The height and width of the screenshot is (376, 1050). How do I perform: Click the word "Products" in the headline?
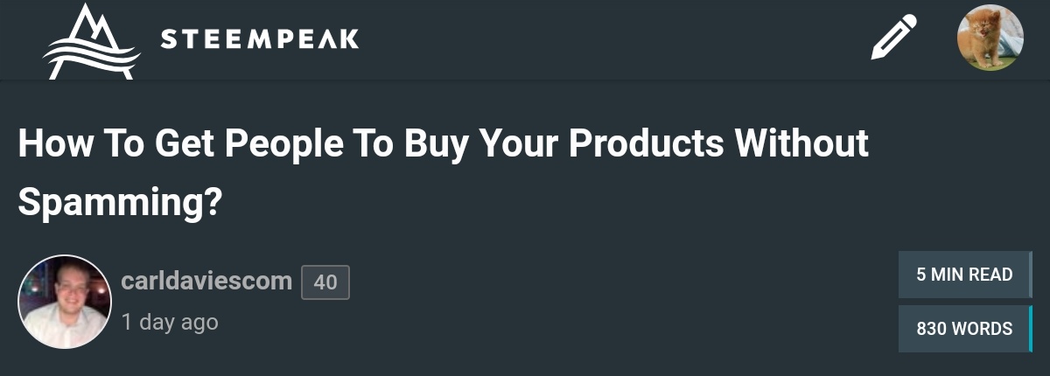coord(647,144)
